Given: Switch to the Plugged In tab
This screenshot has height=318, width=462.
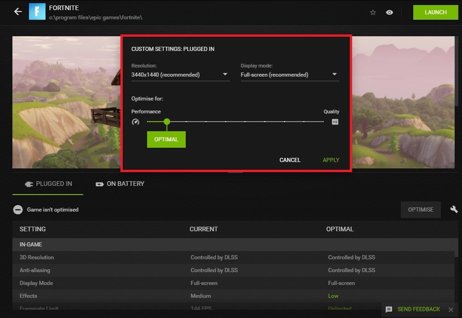Looking at the screenshot, I should tap(48, 184).
